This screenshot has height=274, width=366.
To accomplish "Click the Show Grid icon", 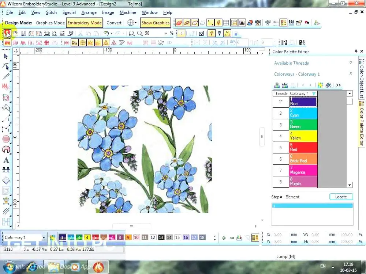I will pyautogui.click(x=226, y=23).
